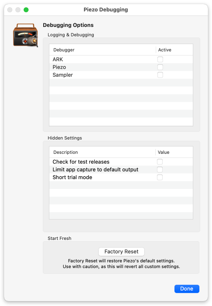Enable the Short trial mode checkbox

[160, 177]
